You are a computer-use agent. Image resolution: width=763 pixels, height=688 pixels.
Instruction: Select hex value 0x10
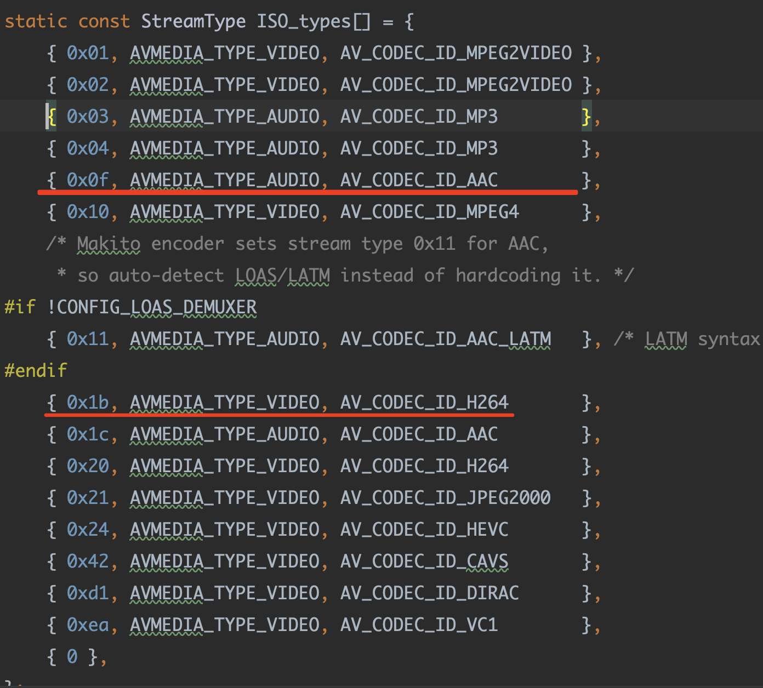(x=88, y=212)
